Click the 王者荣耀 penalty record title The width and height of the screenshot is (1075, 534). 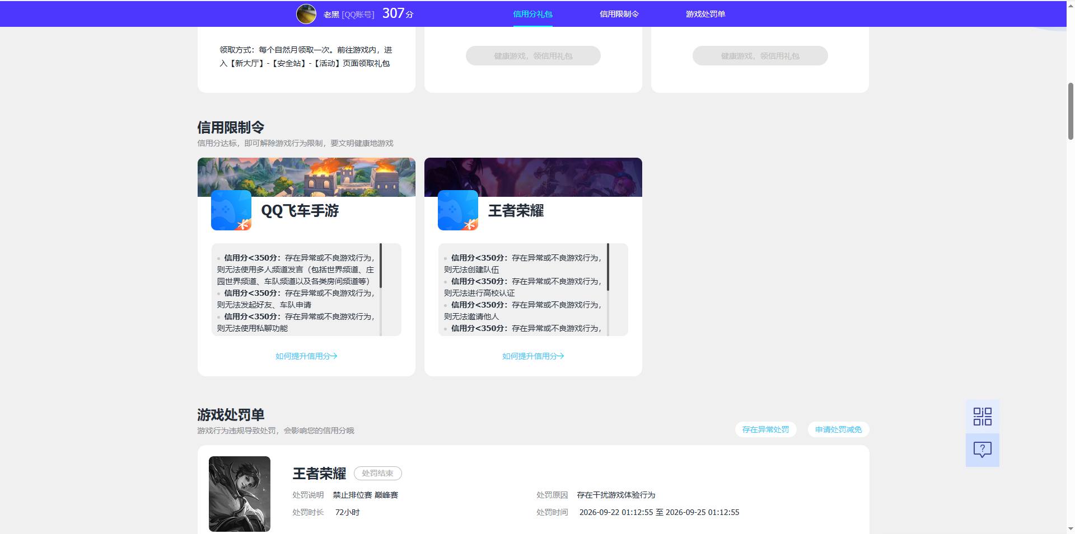tap(319, 474)
